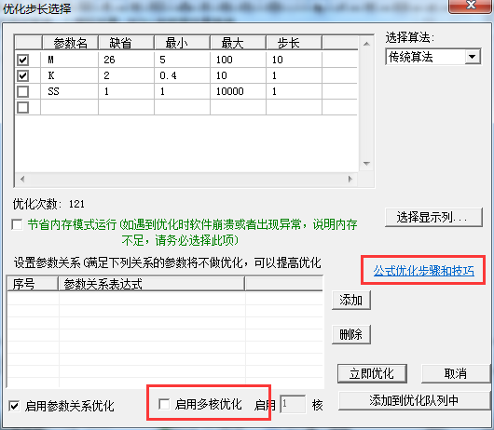
Task: Click 添加到优化队列中 button
Action: (x=414, y=400)
